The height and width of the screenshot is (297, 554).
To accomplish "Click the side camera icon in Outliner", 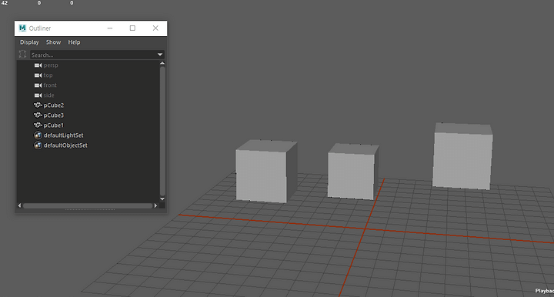I will (38, 95).
